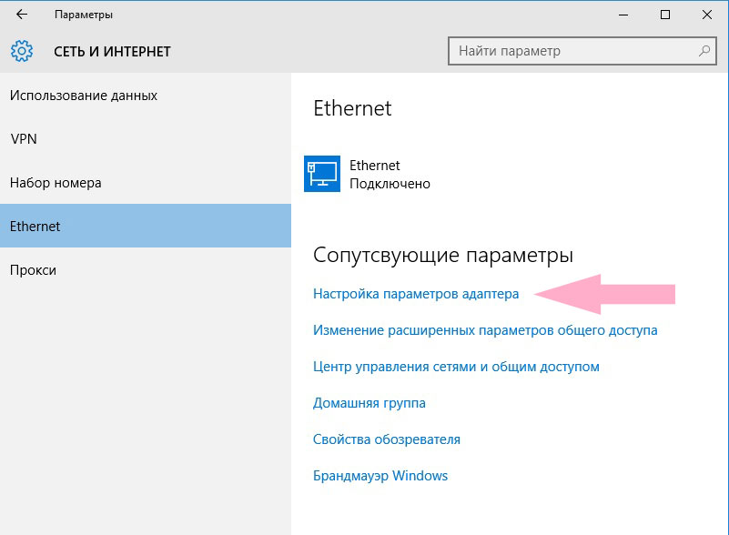Screen dimensions: 729x535
Task: Click the settings gear icon
Action: [x=22, y=51]
